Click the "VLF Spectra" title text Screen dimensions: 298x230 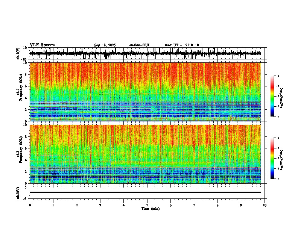43,45
